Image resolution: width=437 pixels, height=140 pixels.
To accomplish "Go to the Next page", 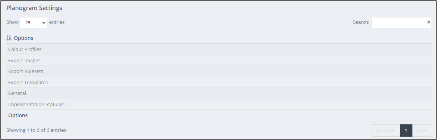I will click(422, 131).
